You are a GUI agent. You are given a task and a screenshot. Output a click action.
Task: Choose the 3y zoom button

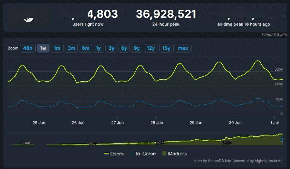111,48
